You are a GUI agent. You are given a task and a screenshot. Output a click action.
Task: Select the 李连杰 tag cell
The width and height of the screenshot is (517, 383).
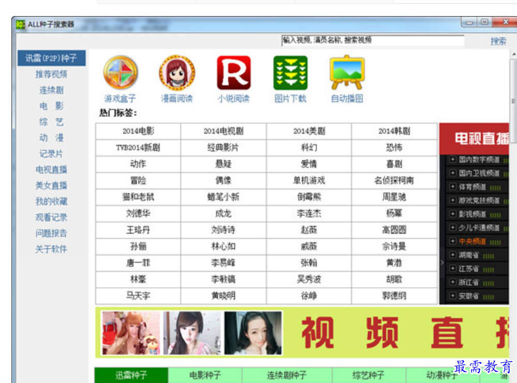pyautogui.click(x=309, y=214)
